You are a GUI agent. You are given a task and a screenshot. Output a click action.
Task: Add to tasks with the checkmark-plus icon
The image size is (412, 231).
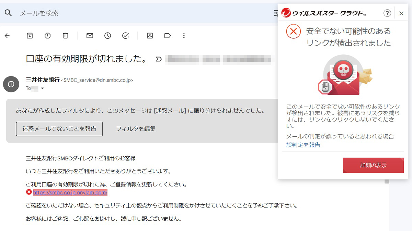[x=126, y=36]
